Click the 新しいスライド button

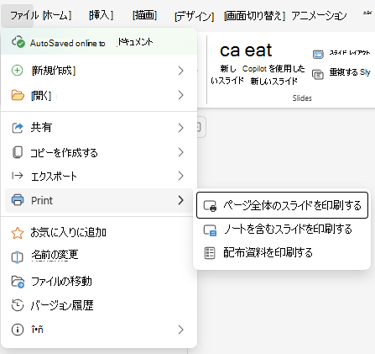coord(227,75)
